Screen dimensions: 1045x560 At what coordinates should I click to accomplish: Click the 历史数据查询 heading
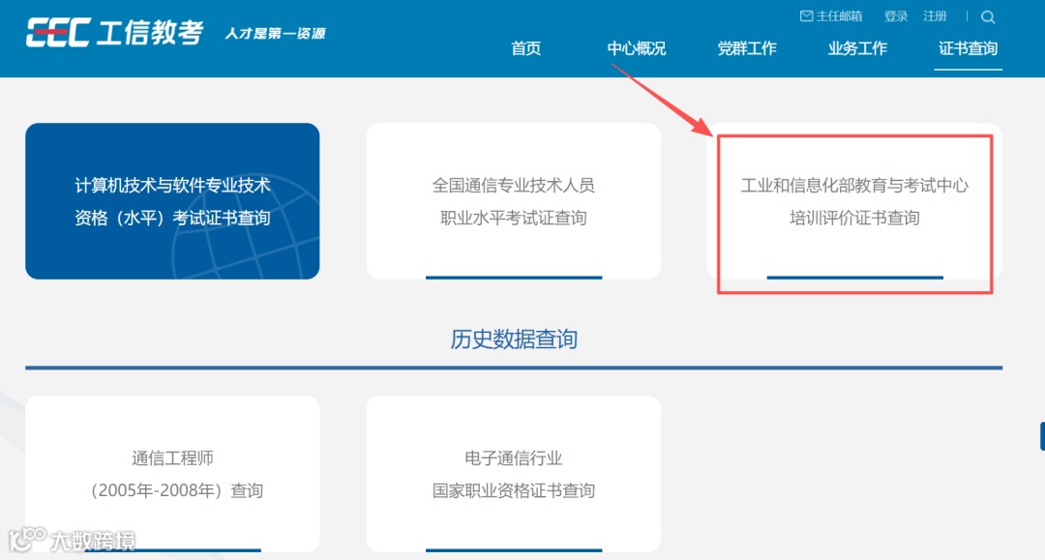pyautogui.click(x=514, y=339)
